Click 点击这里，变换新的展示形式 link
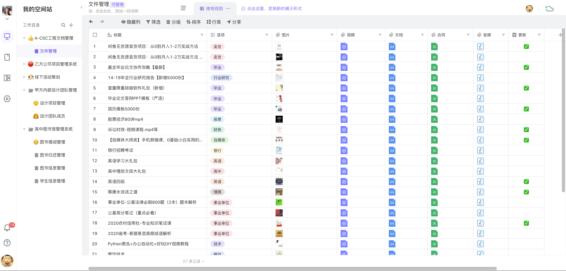 271,9
